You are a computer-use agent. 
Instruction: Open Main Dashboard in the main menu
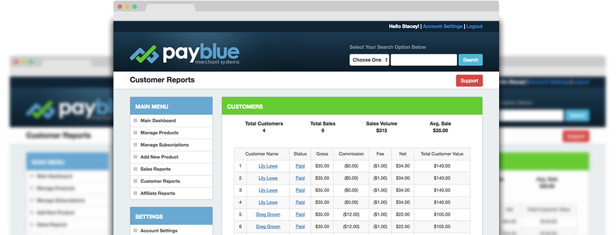coord(158,120)
